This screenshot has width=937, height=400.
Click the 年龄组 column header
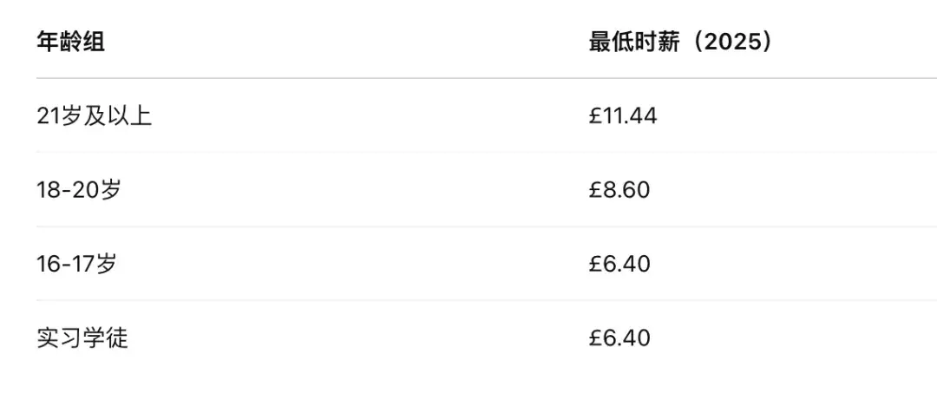click(x=71, y=42)
